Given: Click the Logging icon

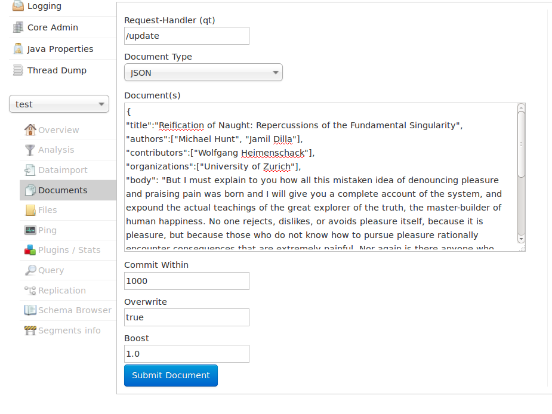Looking at the screenshot, I should click(18, 5).
